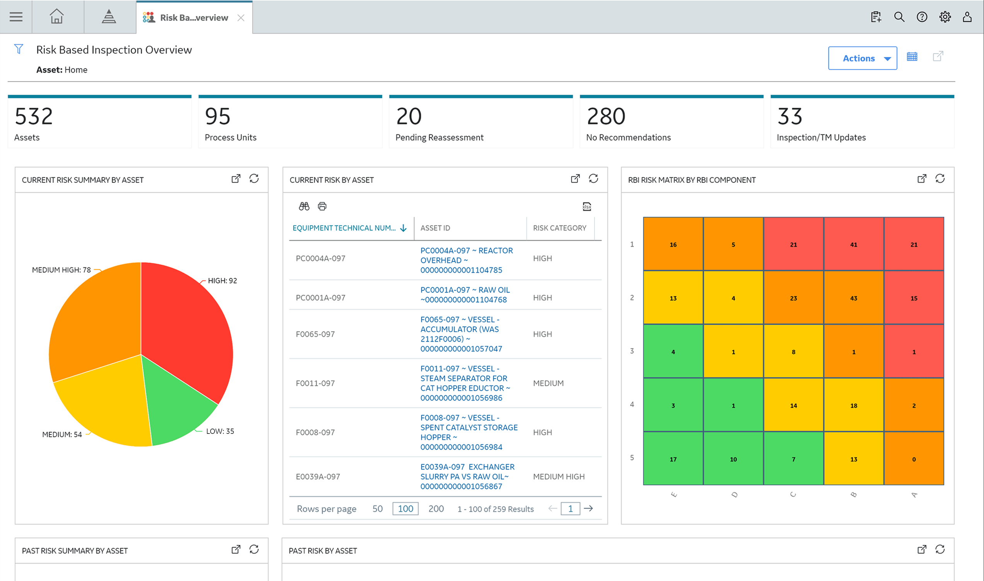Select 200 rows per page
Screen dimensions: 984x581
tap(436, 509)
